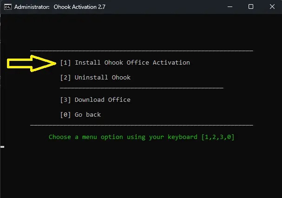Click the yellow arrow annotation

point(32,63)
